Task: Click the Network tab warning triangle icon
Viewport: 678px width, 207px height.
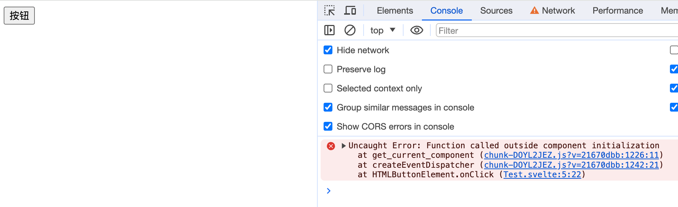Action: (x=535, y=11)
